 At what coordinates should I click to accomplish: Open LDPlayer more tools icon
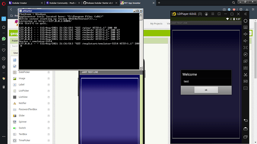(245, 88)
